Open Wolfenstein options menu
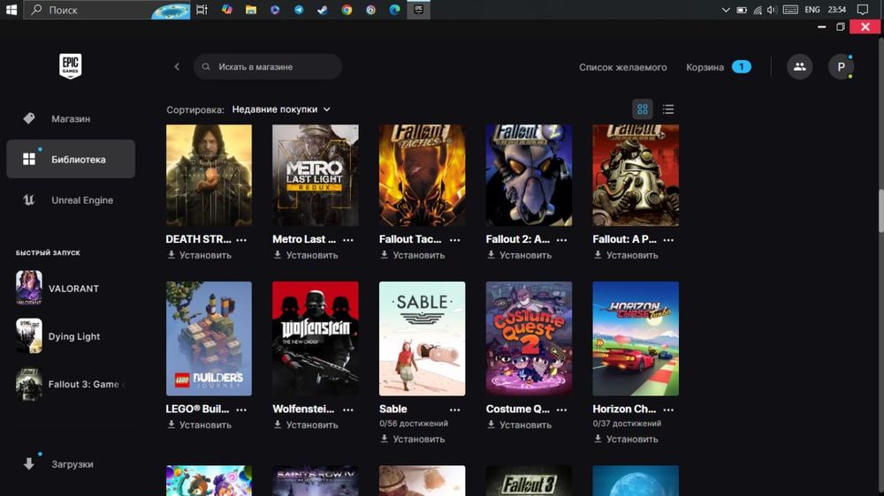The width and height of the screenshot is (884, 496). [x=347, y=410]
